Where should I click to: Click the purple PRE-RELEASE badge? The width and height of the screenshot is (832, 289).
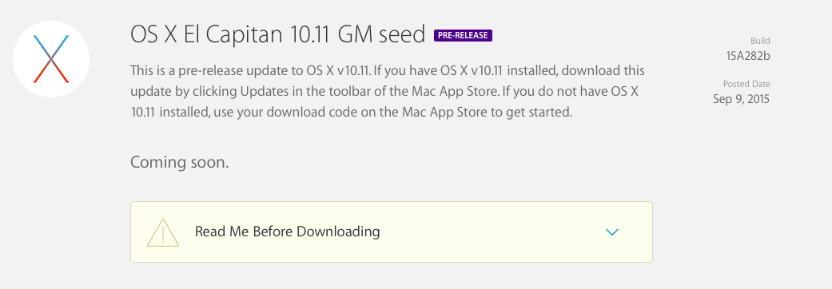pos(463,36)
